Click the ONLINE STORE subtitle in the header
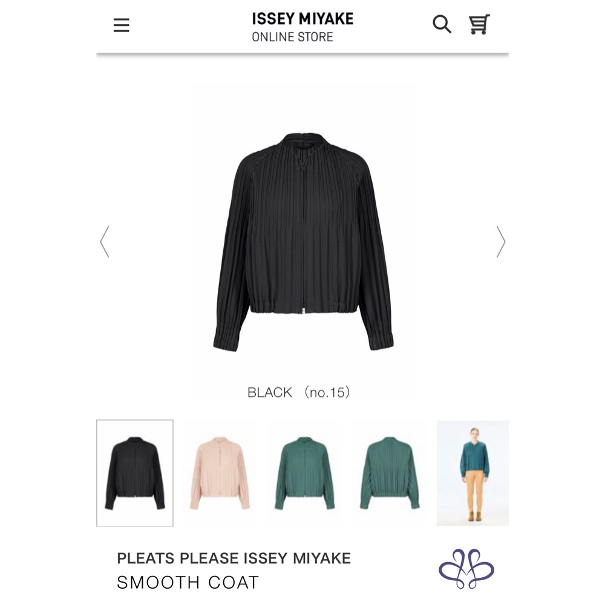The width and height of the screenshot is (605, 605). point(292,37)
